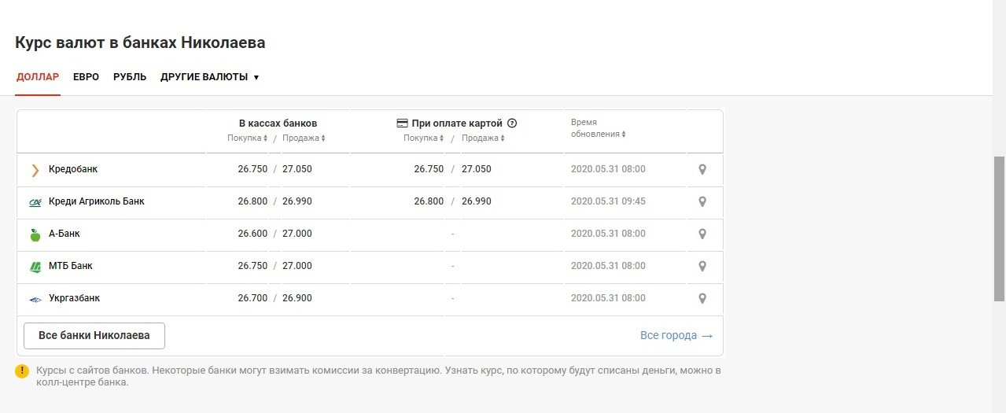This screenshot has height=413, width=1006.
Task: Click the help question mark near При оплате картой
Action: coord(512,124)
